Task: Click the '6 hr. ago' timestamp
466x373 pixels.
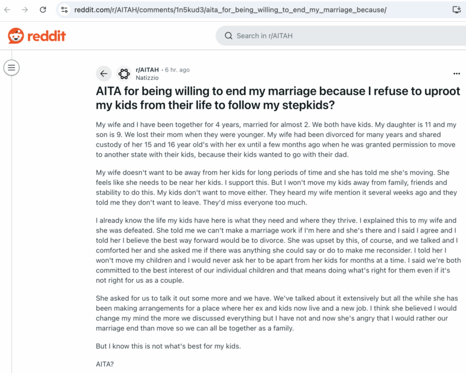Action: (177, 70)
